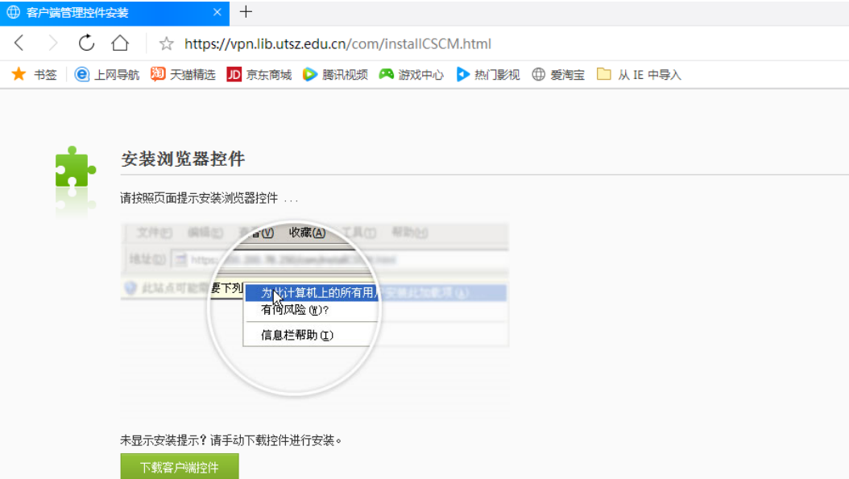Open 游戏中心 bookmark
849x479 pixels.
pos(412,75)
